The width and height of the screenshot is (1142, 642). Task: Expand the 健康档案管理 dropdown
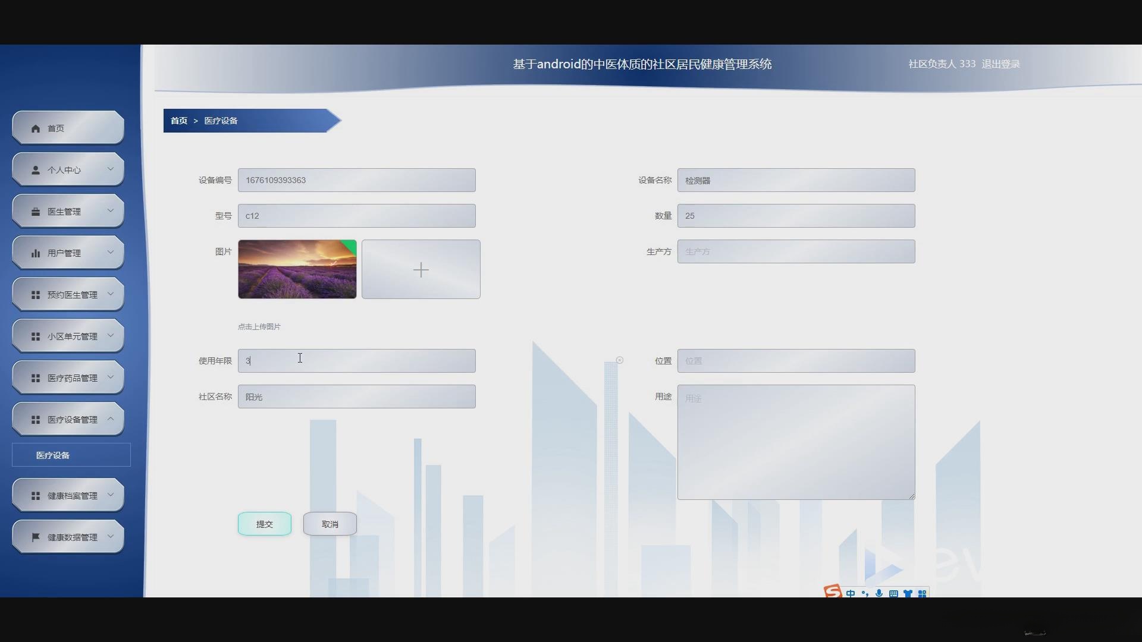109,495
